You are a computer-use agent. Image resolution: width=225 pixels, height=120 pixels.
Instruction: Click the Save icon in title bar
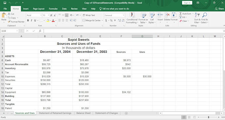tap(5, 3)
